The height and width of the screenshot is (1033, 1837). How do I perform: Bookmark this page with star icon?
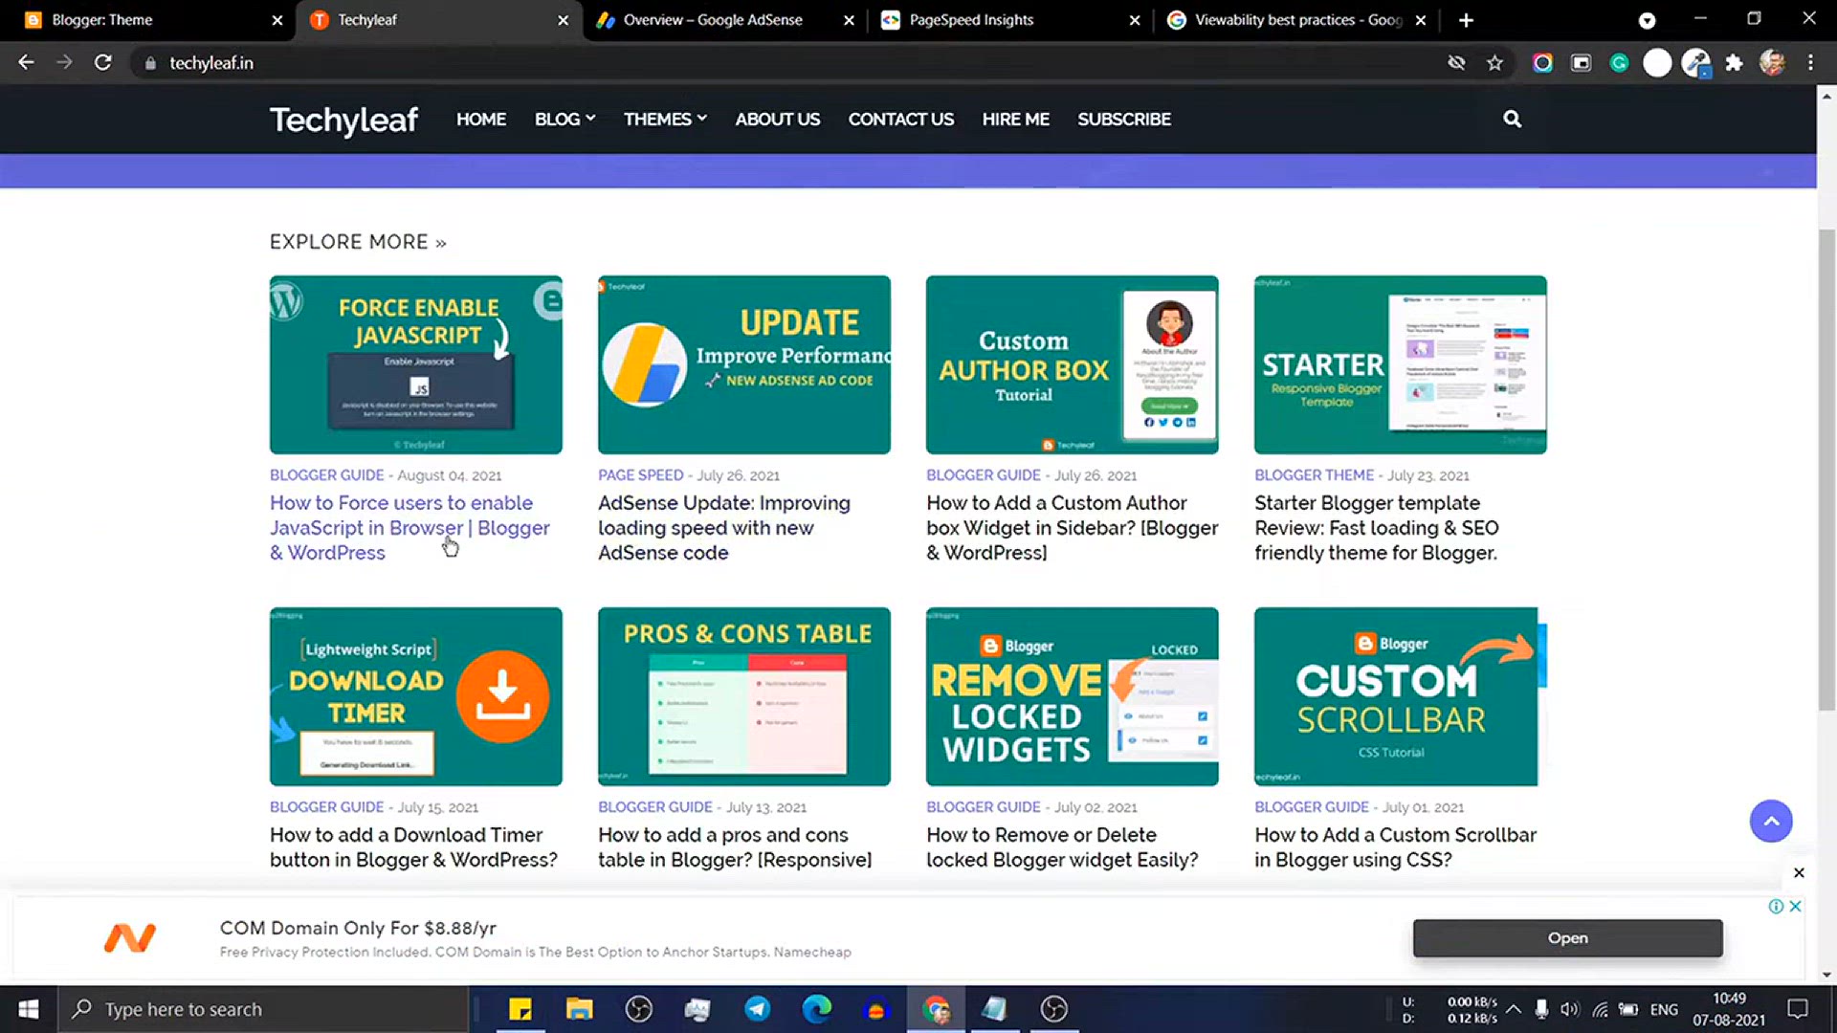click(1494, 63)
